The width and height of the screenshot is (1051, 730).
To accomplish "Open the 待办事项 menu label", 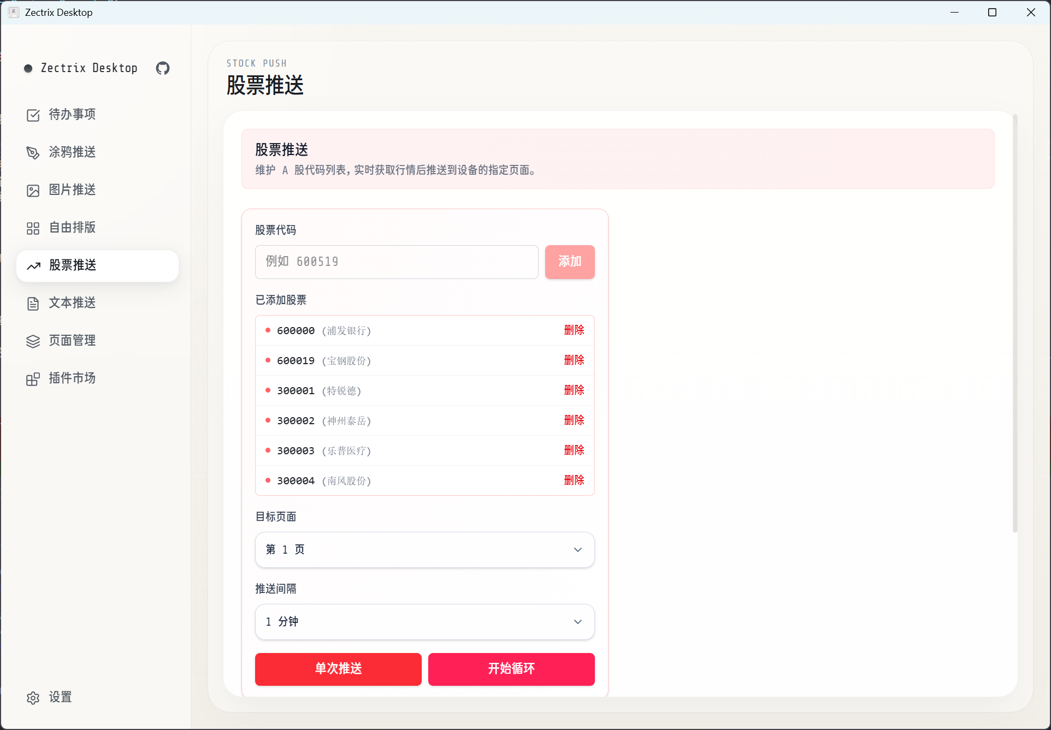I will coord(72,114).
